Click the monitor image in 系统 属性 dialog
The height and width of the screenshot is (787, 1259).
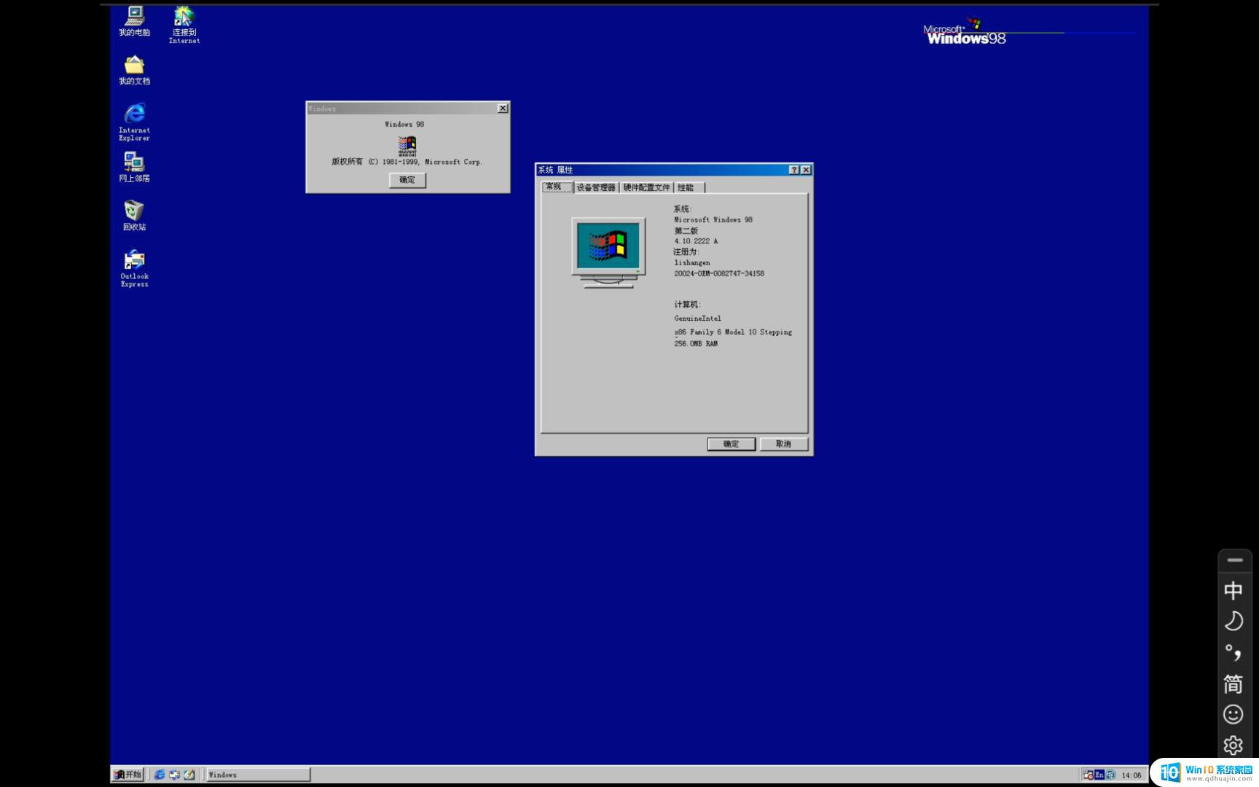pos(608,252)
